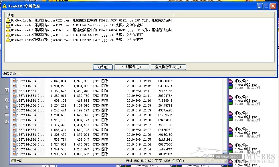Click the warning icon for part221.rar row
This screenshot has width=279, height=167.
(x=8, y=25)
